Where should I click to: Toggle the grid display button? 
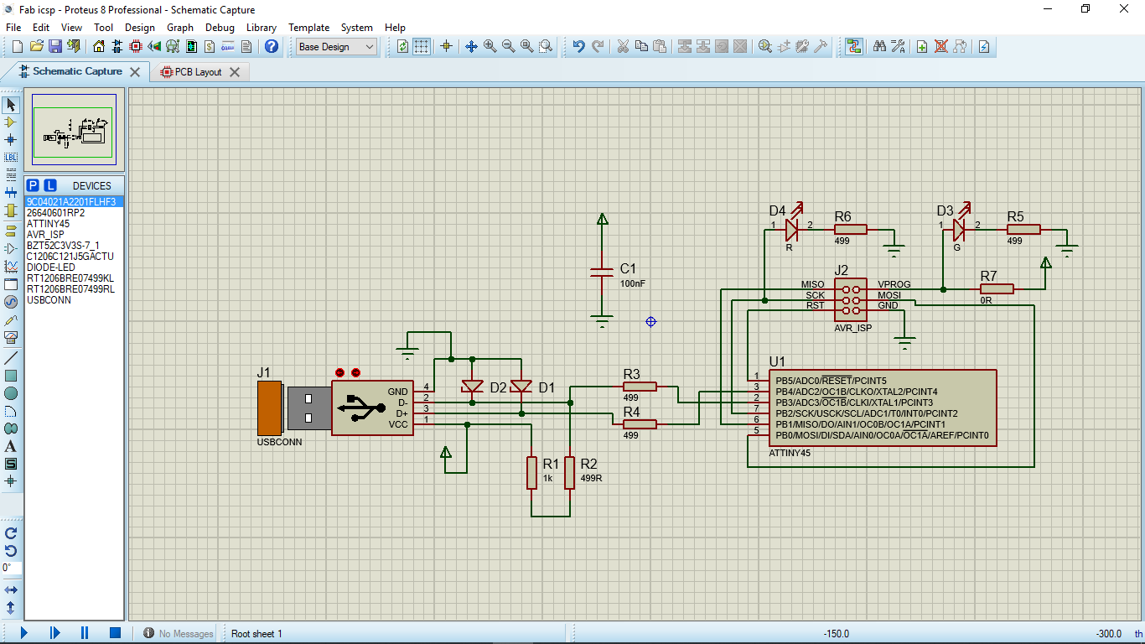click(422, 47)
